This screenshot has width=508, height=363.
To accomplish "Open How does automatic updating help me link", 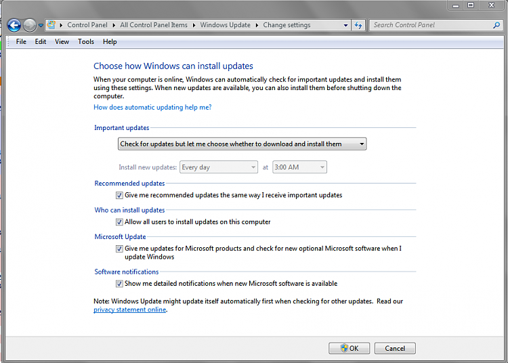I will (152, 107).
